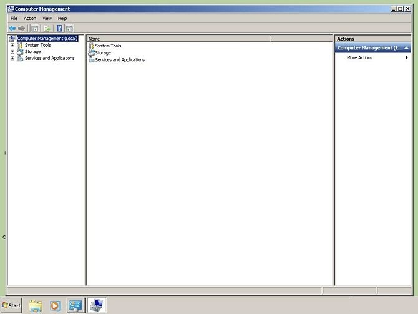418x314 pixels.
Task: Collapse the Computer Management actions section header
Action: point(407,48)
